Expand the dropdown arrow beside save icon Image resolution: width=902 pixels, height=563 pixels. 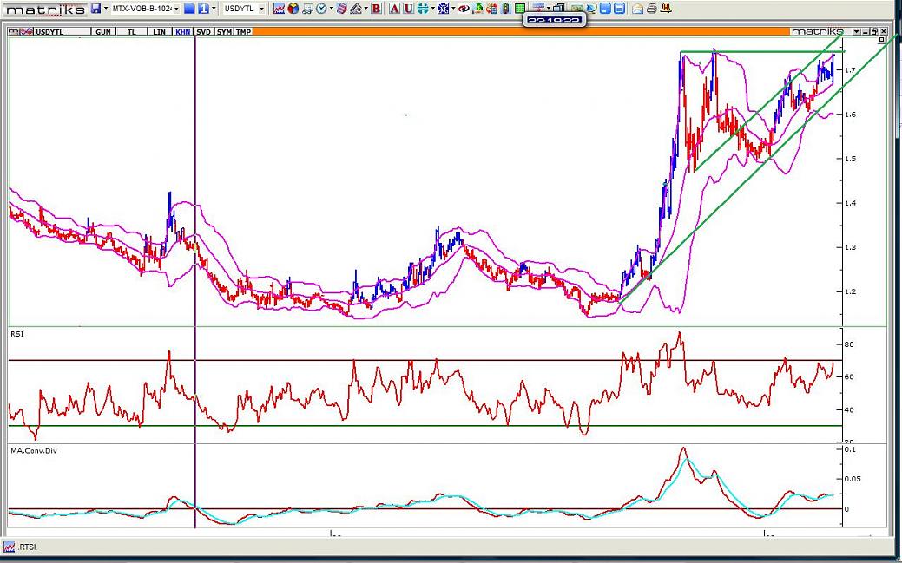106,9
